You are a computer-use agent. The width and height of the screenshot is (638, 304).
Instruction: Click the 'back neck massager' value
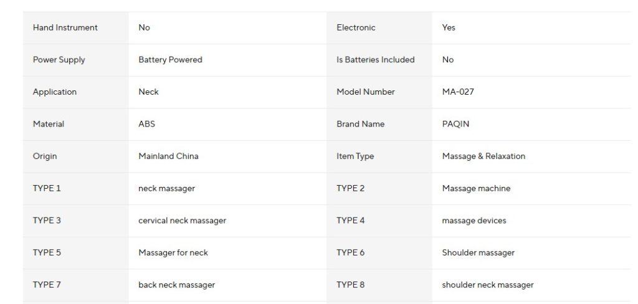coord(176,285)
